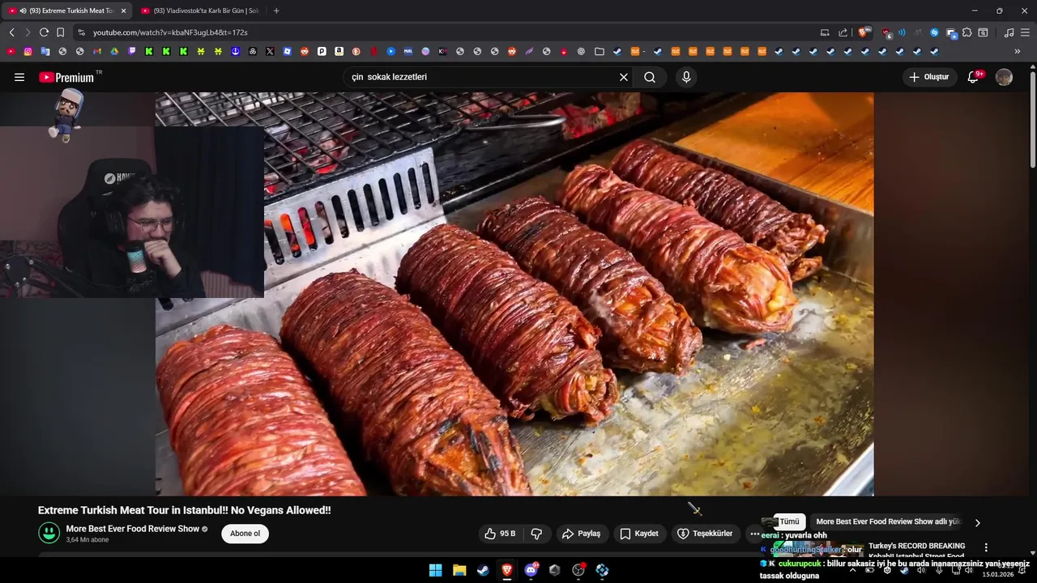Open the YouTube hamburger guide menu
The width and height of the screenshot is (1037, 583).
click(x=19, y=77)
